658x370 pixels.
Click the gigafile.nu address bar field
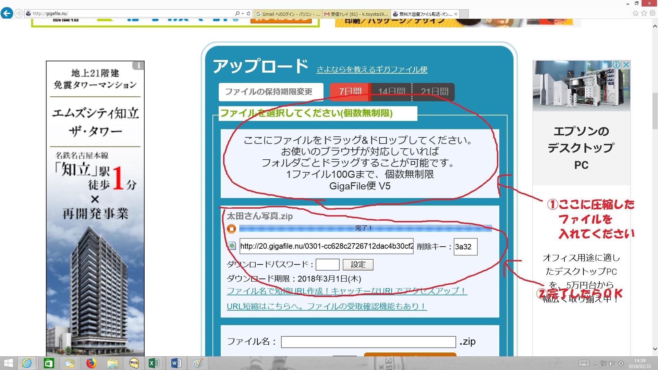point(130,14)
